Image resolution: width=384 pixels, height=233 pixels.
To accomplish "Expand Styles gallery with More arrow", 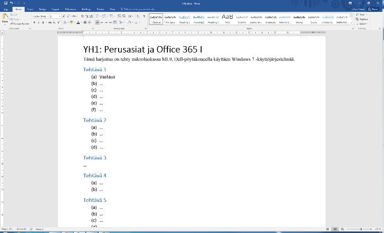I will pos(351,22).
